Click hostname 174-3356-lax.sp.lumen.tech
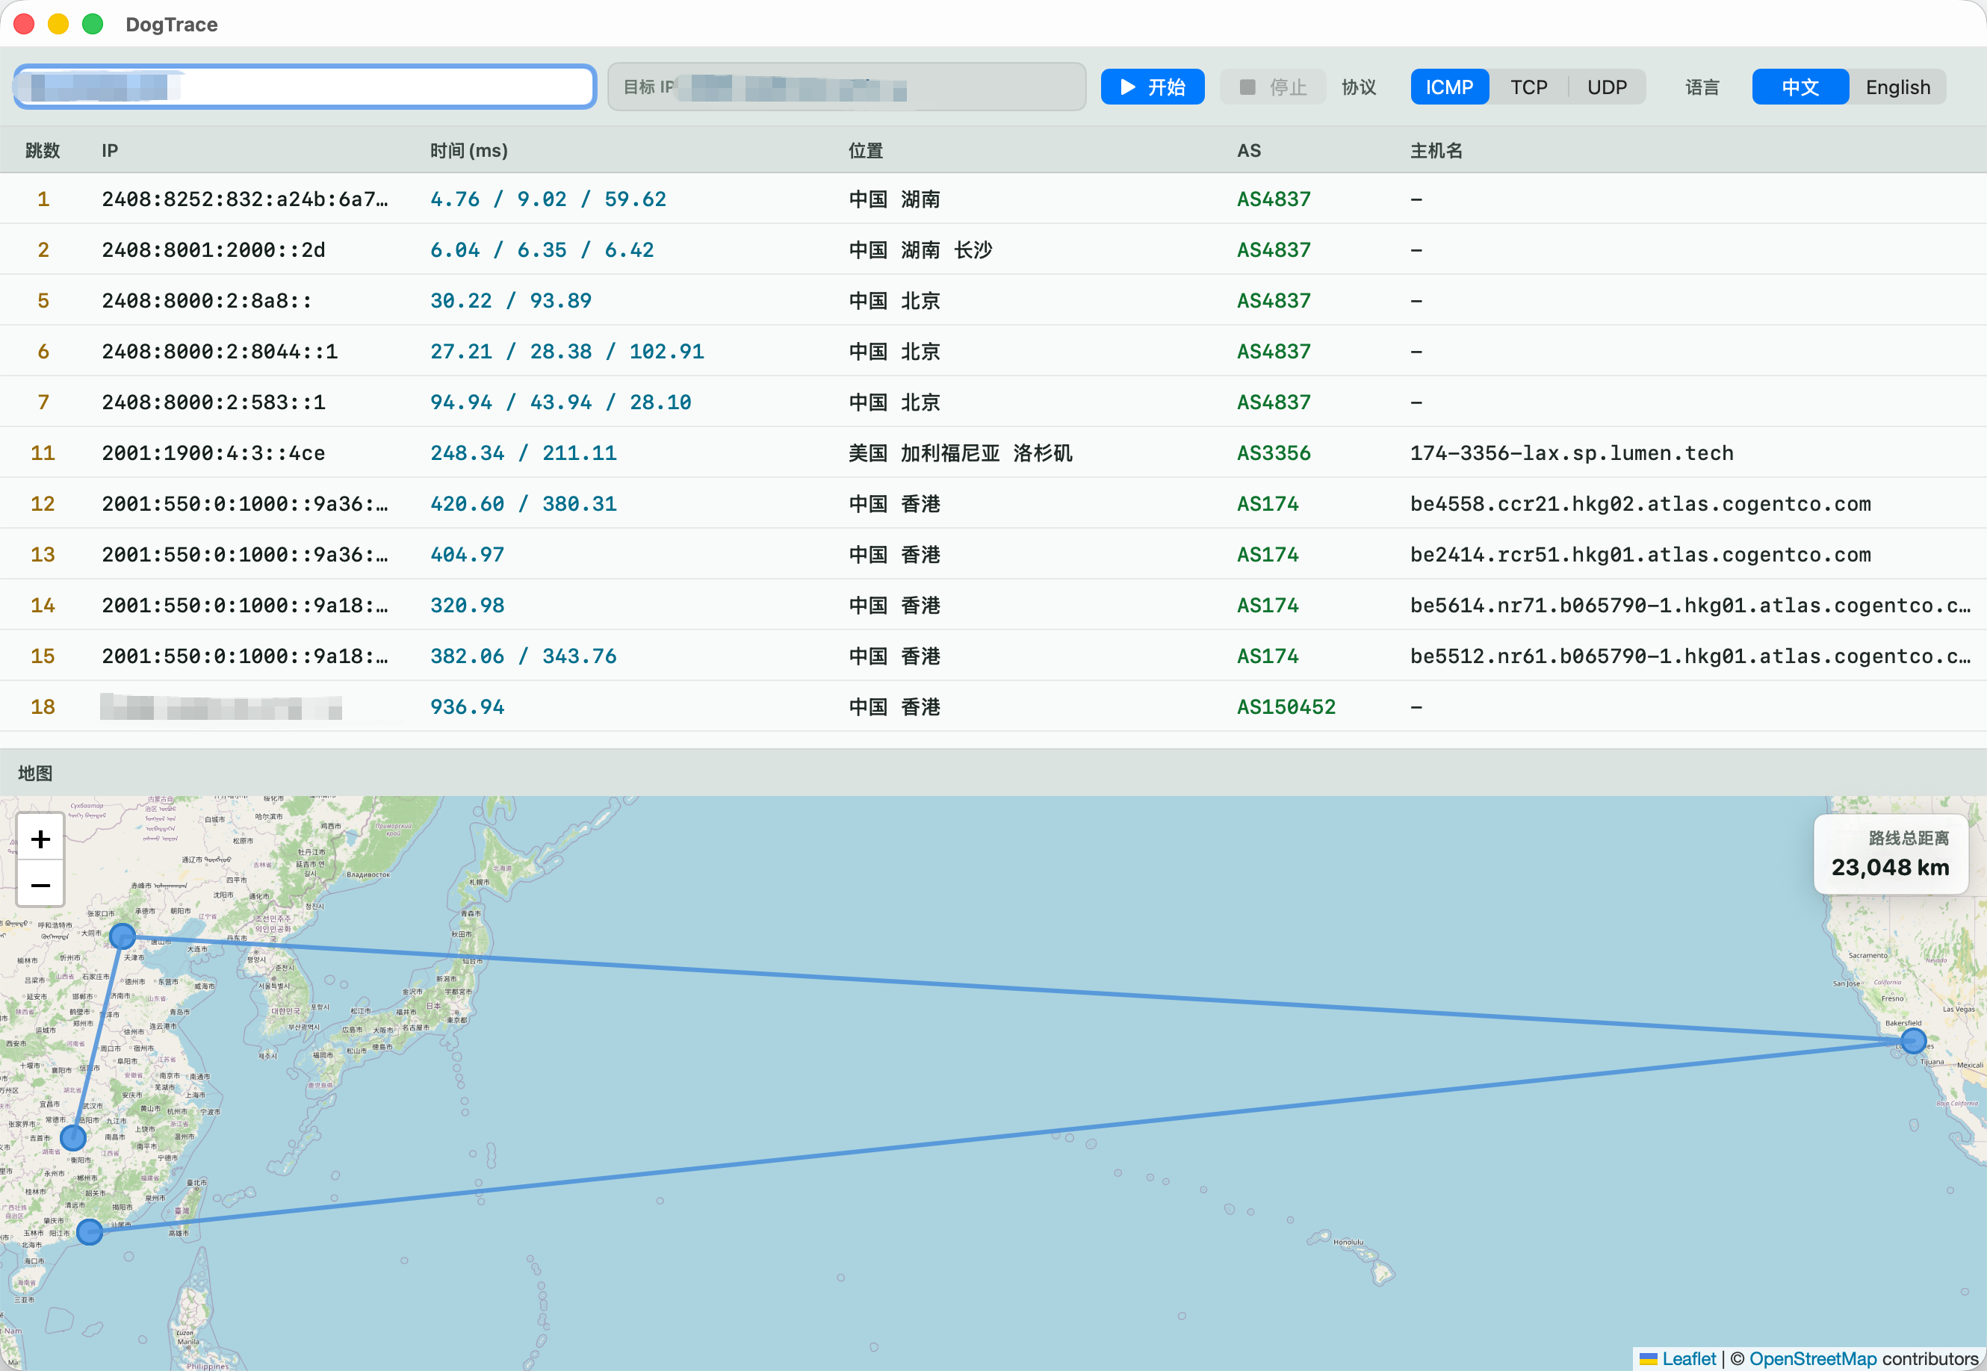1987x1371 pixels. click(1572, 453)
